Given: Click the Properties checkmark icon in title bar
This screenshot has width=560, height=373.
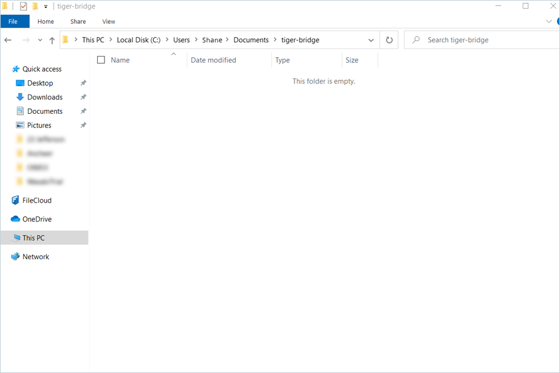Looking at the screenshot, I should (24, 6).
